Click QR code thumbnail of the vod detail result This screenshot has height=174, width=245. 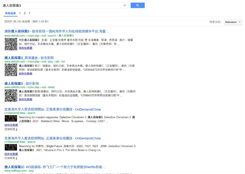click(11, 95)
